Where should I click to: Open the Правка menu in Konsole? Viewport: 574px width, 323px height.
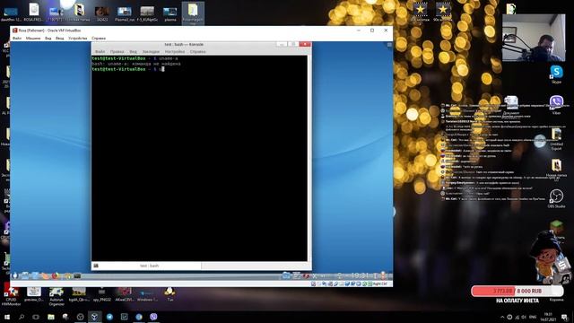click(117, 52)
